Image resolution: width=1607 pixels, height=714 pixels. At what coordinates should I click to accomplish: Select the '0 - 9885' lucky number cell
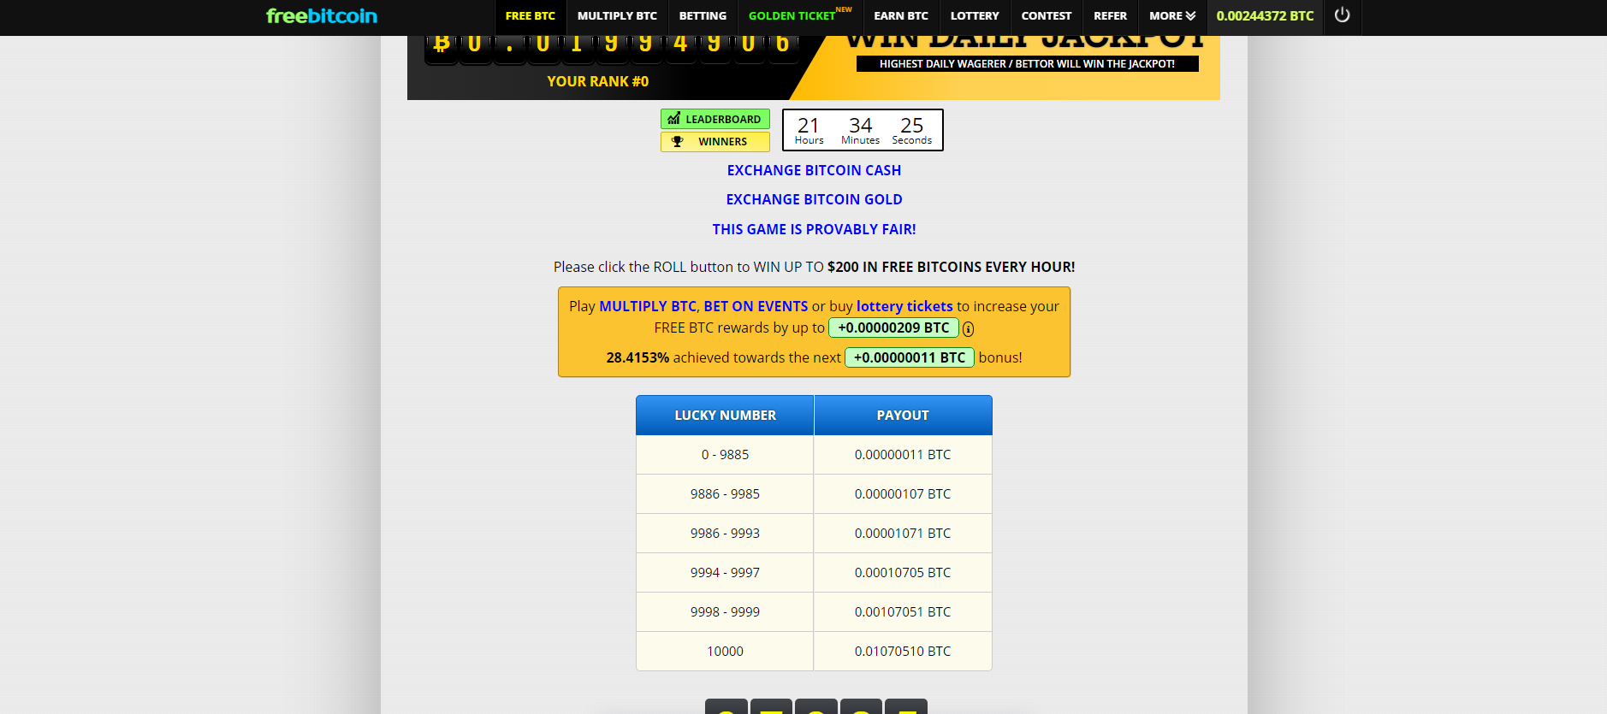725,455
